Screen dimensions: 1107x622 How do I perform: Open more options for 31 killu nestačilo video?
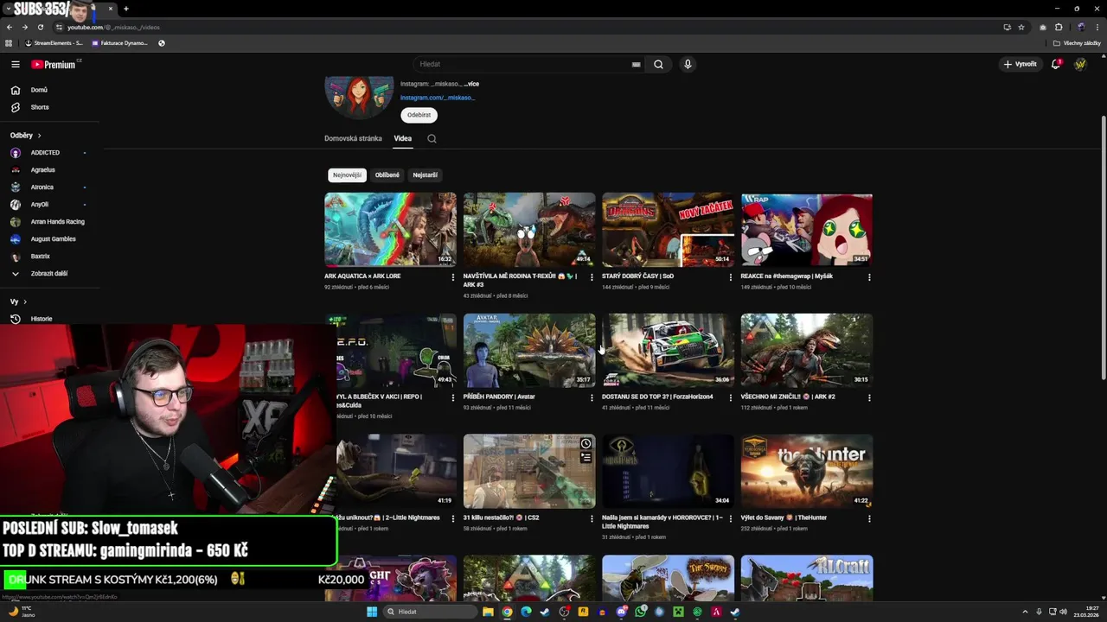592,519
